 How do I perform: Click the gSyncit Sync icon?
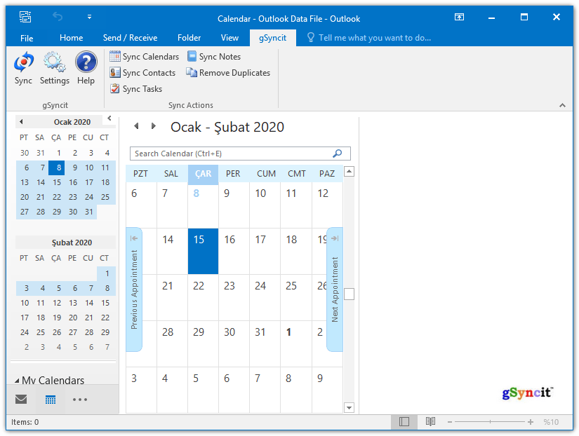tap(23, 64)
